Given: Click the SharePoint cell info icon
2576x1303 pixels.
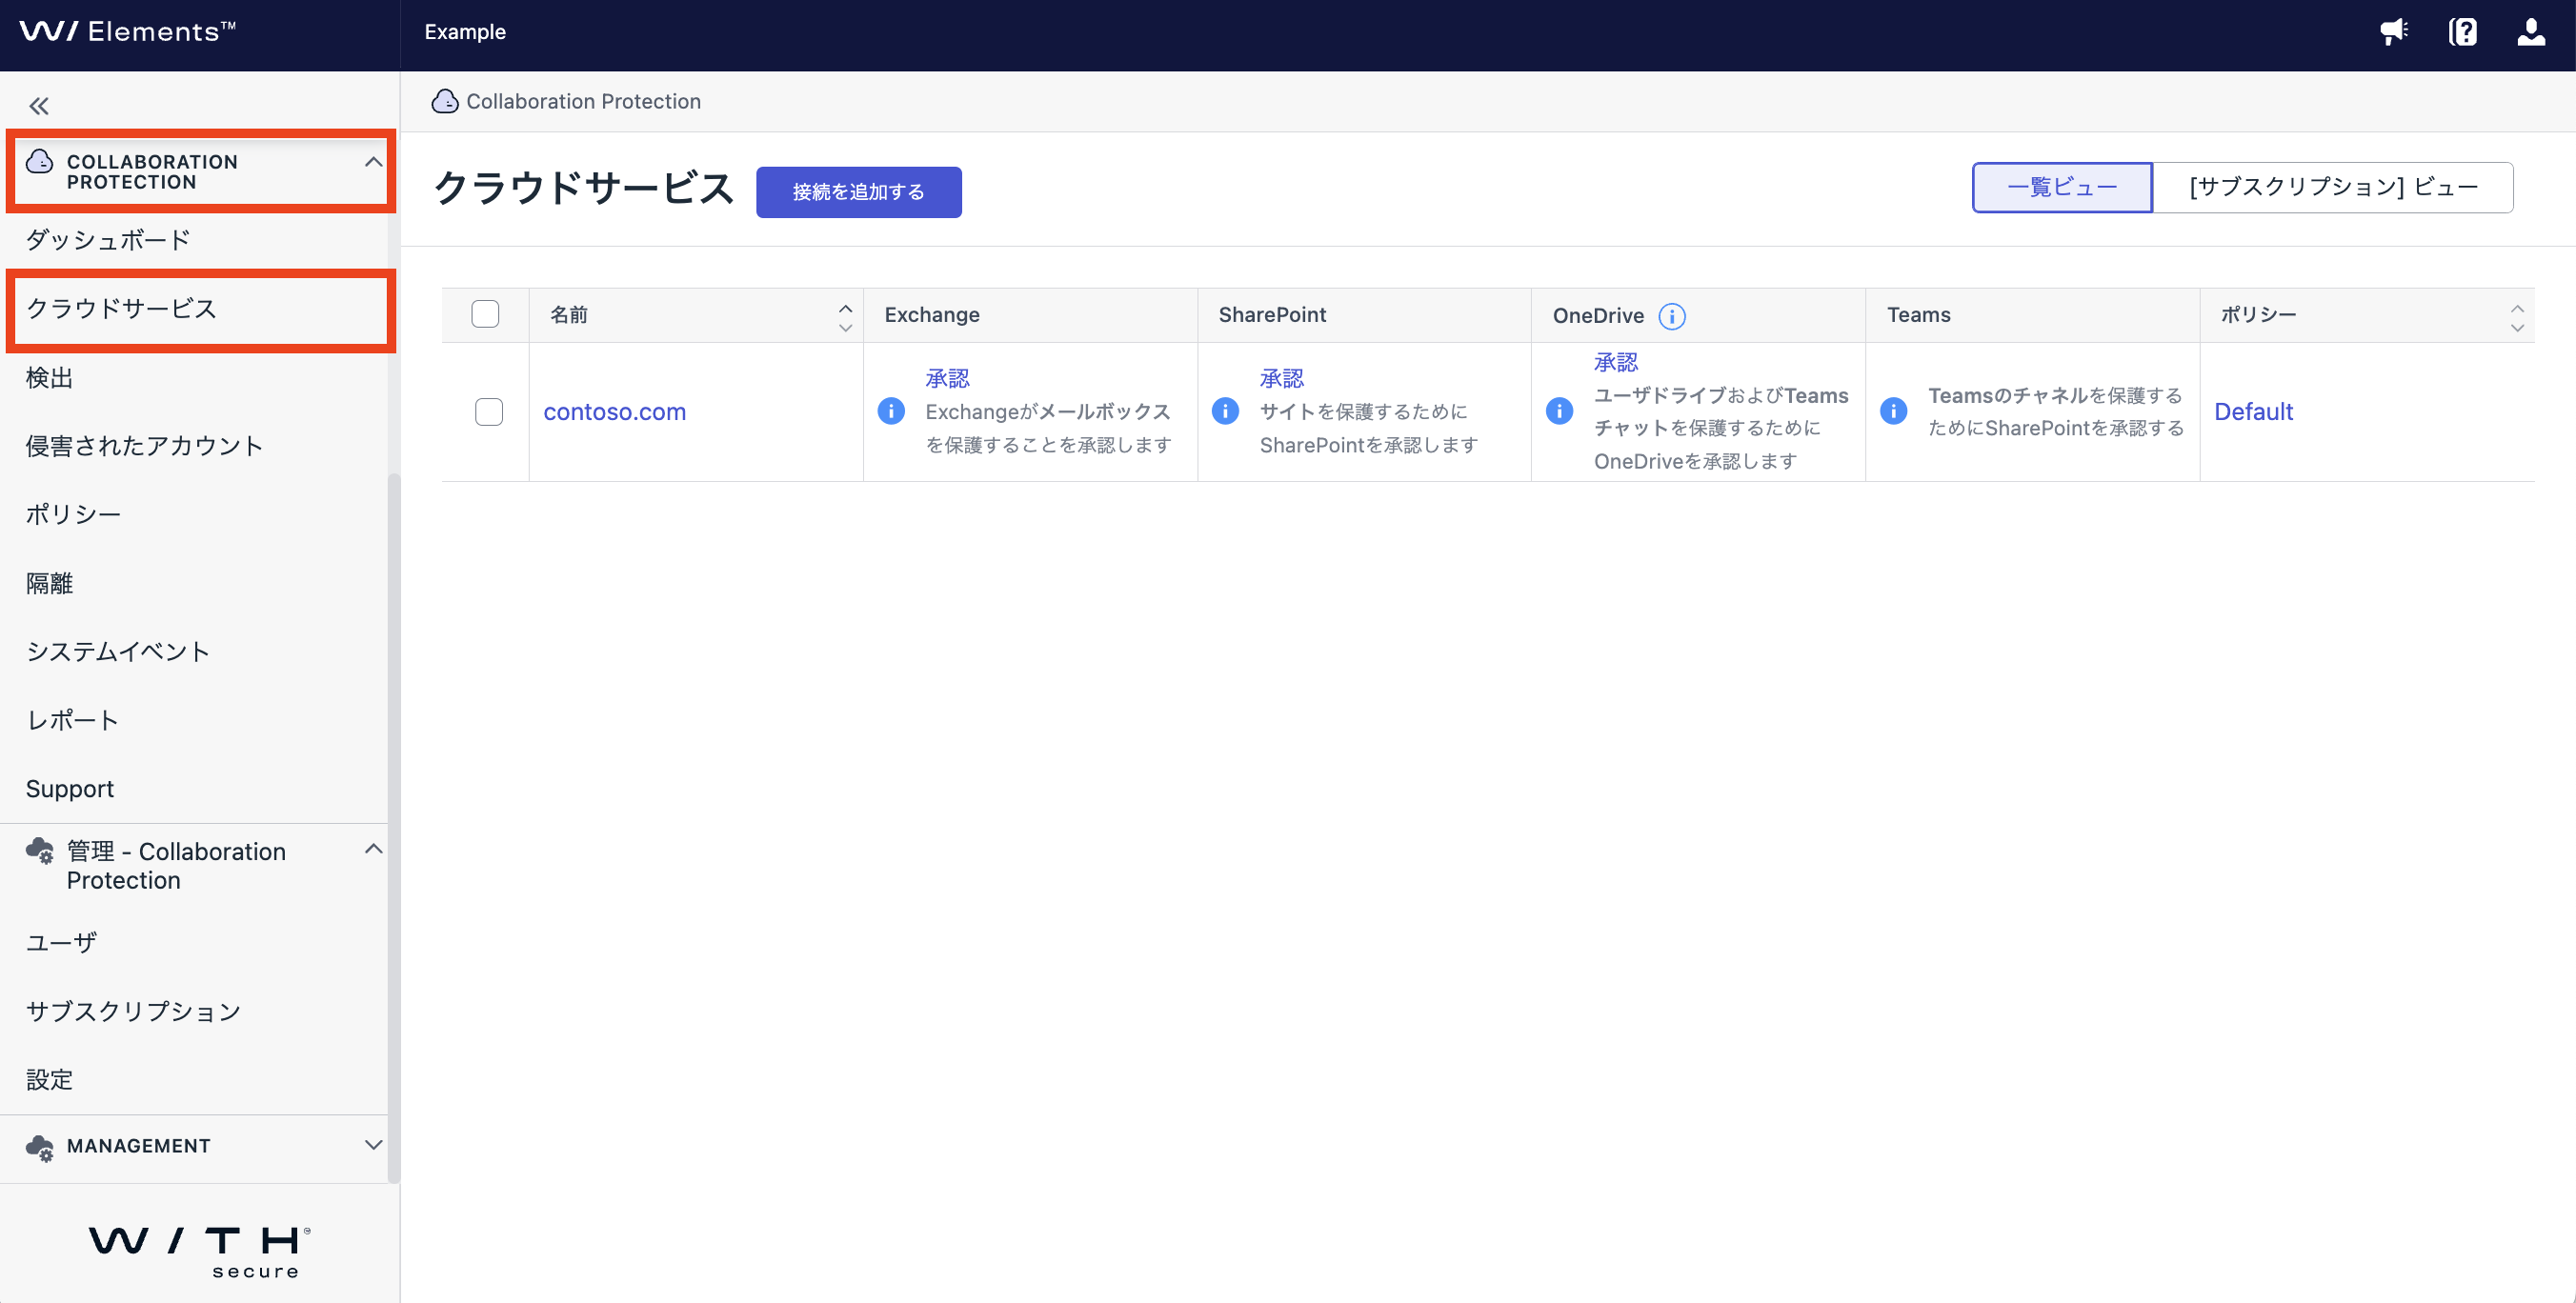Looking at the screenshot, I should (1225, 411).
